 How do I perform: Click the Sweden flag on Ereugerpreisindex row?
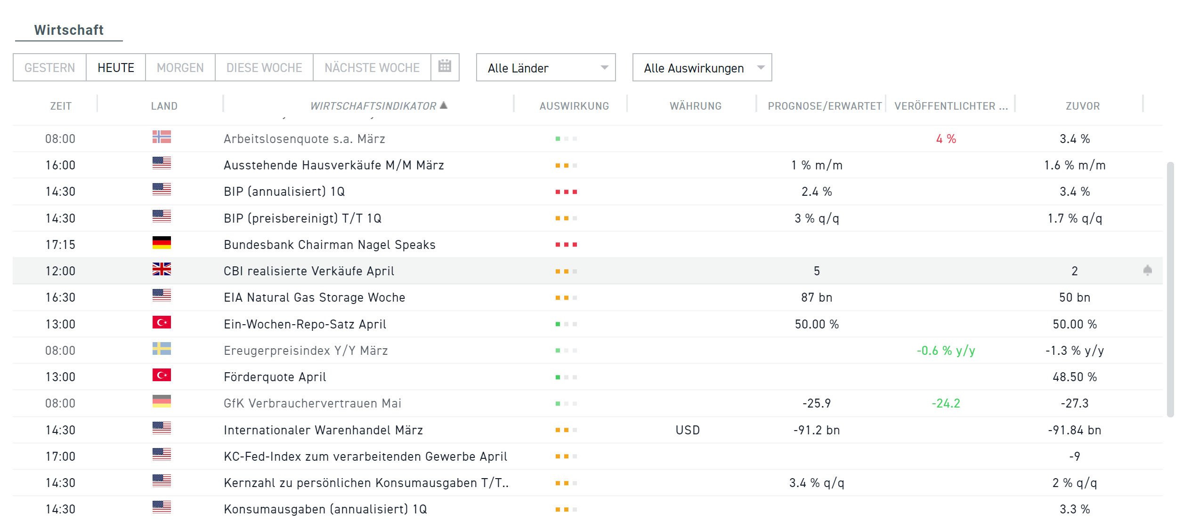[162, 350]
